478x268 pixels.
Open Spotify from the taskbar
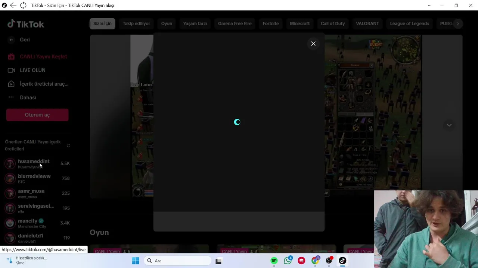pos(274,261)
